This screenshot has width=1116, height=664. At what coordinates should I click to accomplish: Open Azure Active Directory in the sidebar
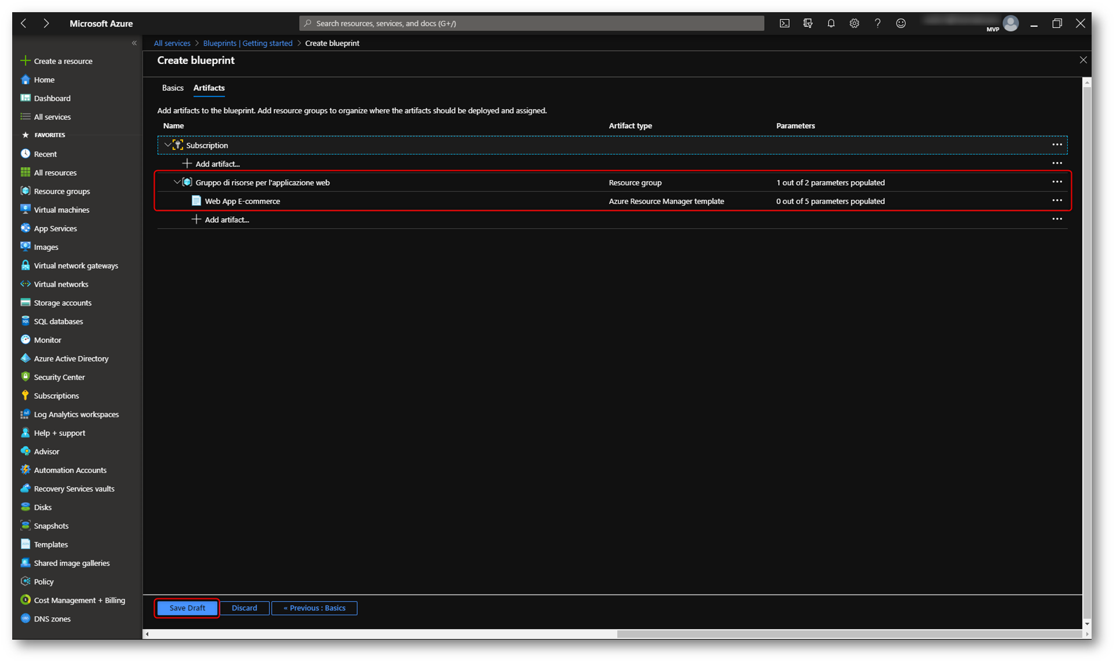coord(71,358)
